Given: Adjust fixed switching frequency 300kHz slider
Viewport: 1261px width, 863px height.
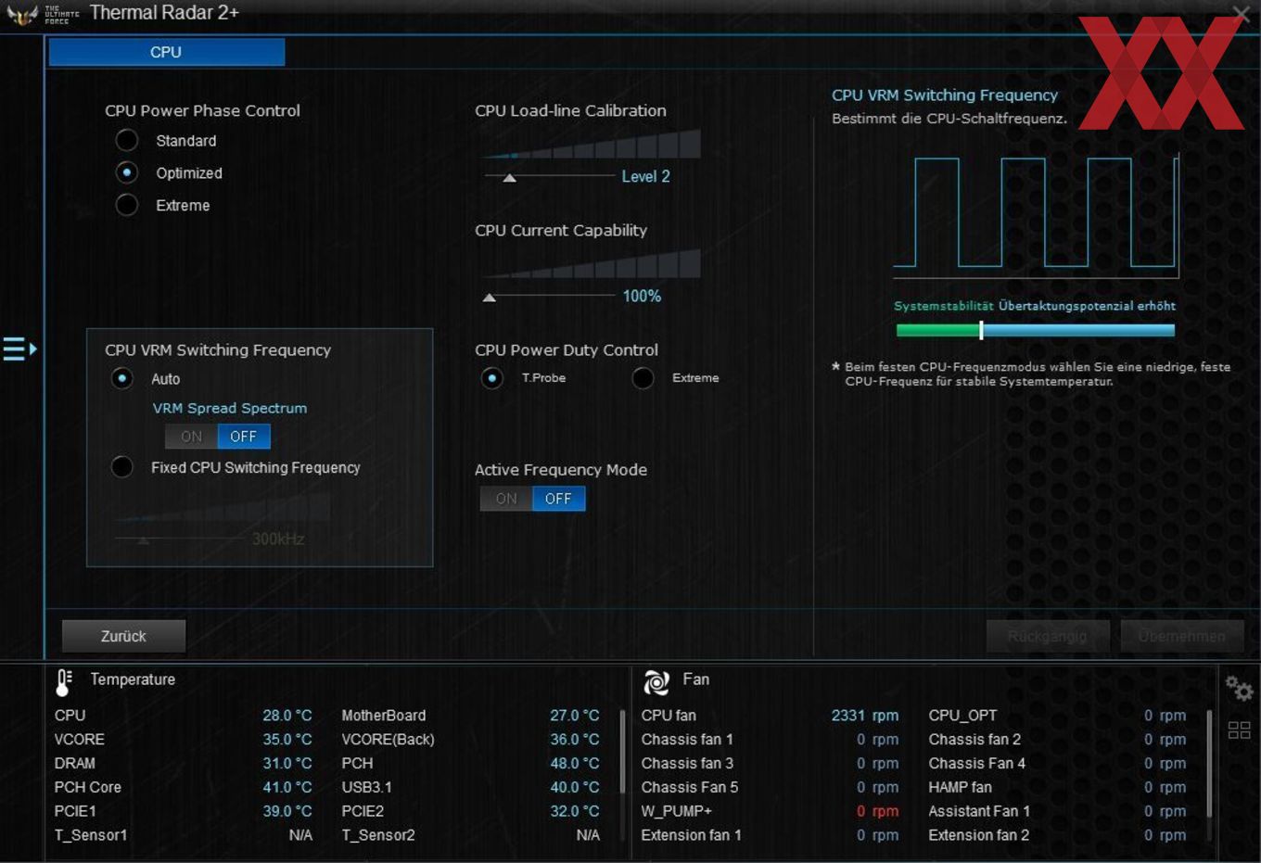Looking at the screenshot, I should click(x=143, y=539).
